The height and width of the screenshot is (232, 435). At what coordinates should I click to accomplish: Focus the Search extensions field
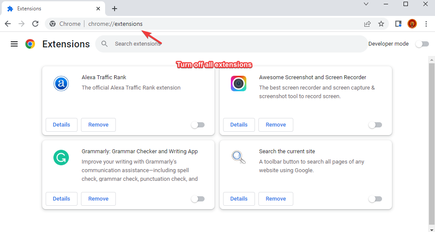[232, 44]
